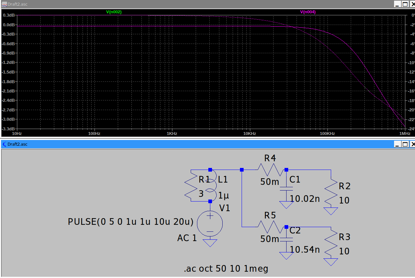
Task: Click the 10.02n capacitor value
Action: [305, 199]
